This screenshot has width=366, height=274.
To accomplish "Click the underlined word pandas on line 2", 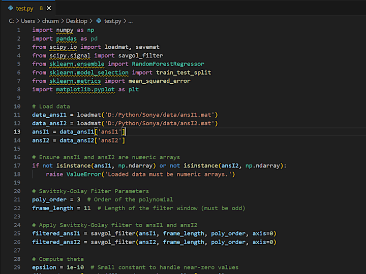I will [66, 39].
